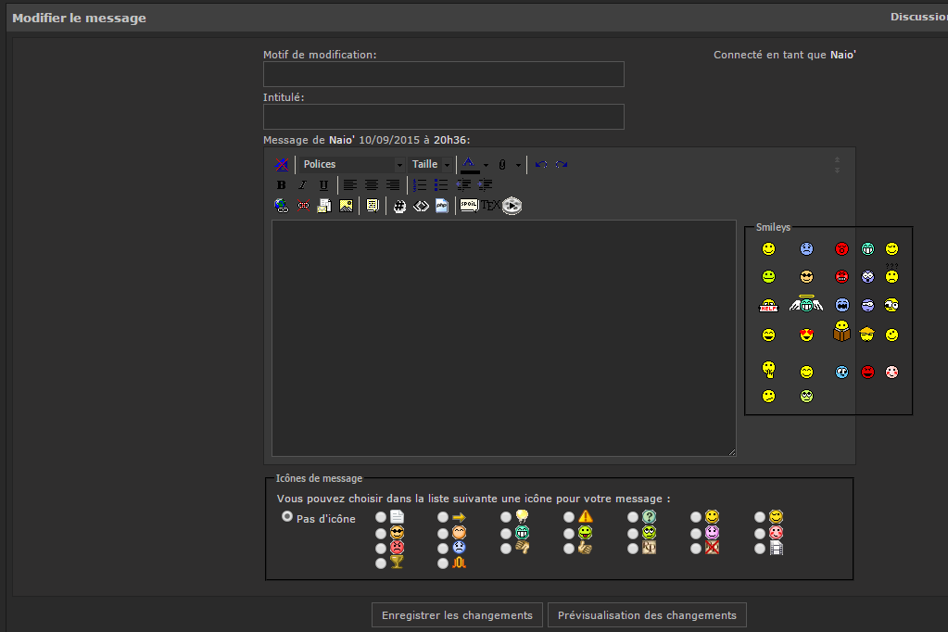Undo the last edit
Image resolution: width=948 pixels, height=632 pixels.
[541, 164]
